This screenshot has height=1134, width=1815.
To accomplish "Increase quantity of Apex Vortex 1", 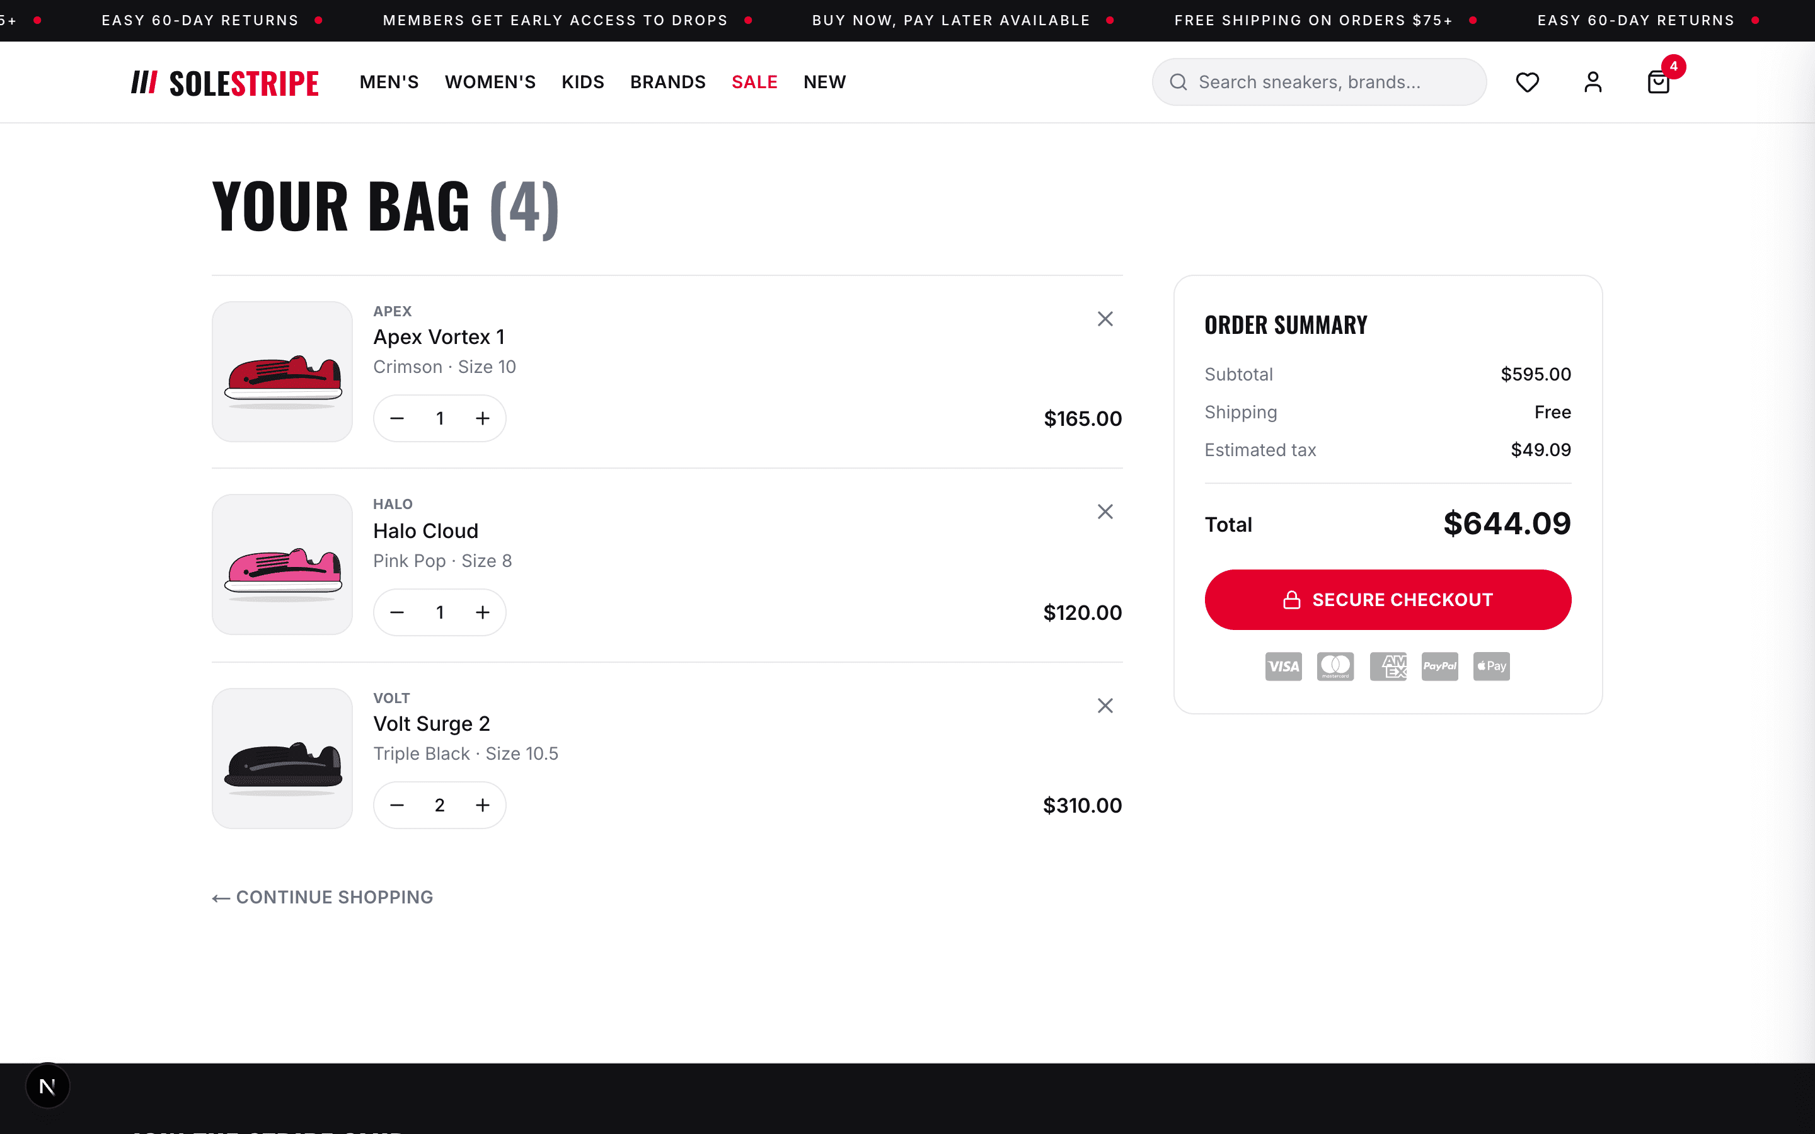I will point(482,418).
